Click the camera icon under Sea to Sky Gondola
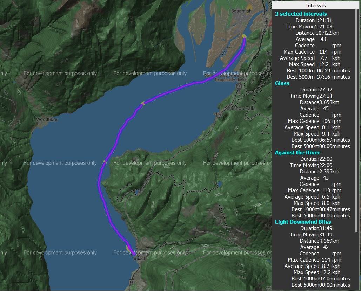The height and width of the screenshot is (291, 361). [238, 87]
